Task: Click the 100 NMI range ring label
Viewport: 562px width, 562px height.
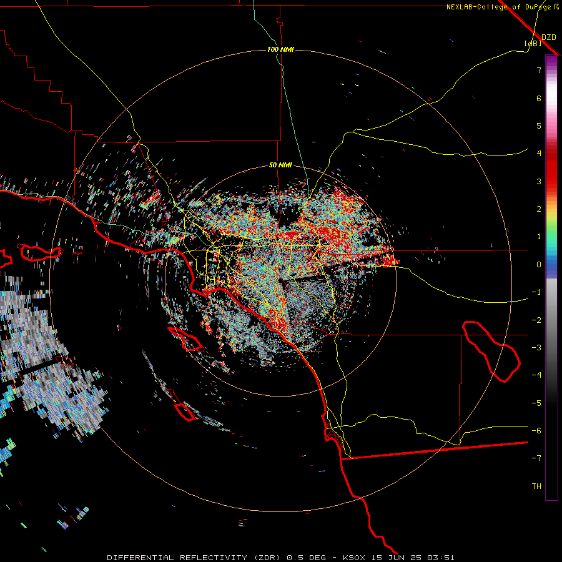Action: [280, 49]
